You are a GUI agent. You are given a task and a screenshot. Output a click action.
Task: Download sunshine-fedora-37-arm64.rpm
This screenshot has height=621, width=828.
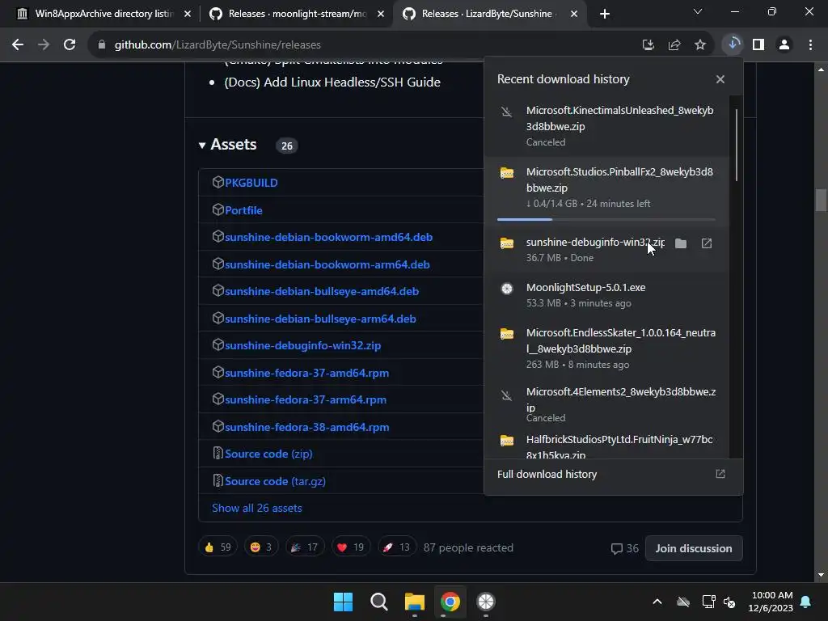pos(305,399)
